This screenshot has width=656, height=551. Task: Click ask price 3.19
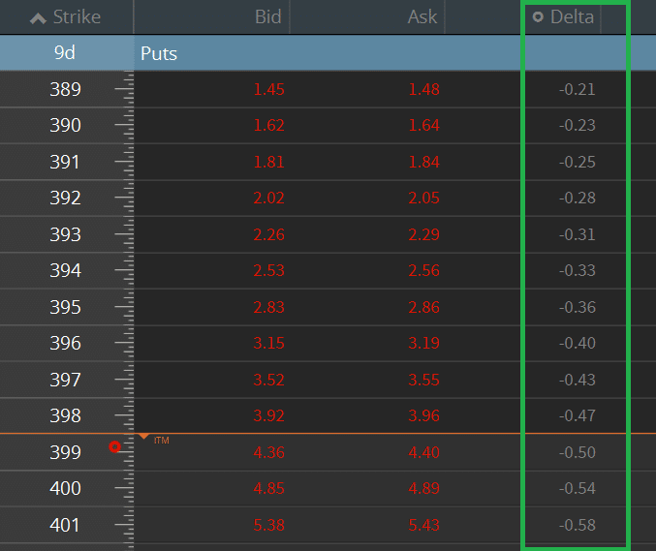pos(423,343)
